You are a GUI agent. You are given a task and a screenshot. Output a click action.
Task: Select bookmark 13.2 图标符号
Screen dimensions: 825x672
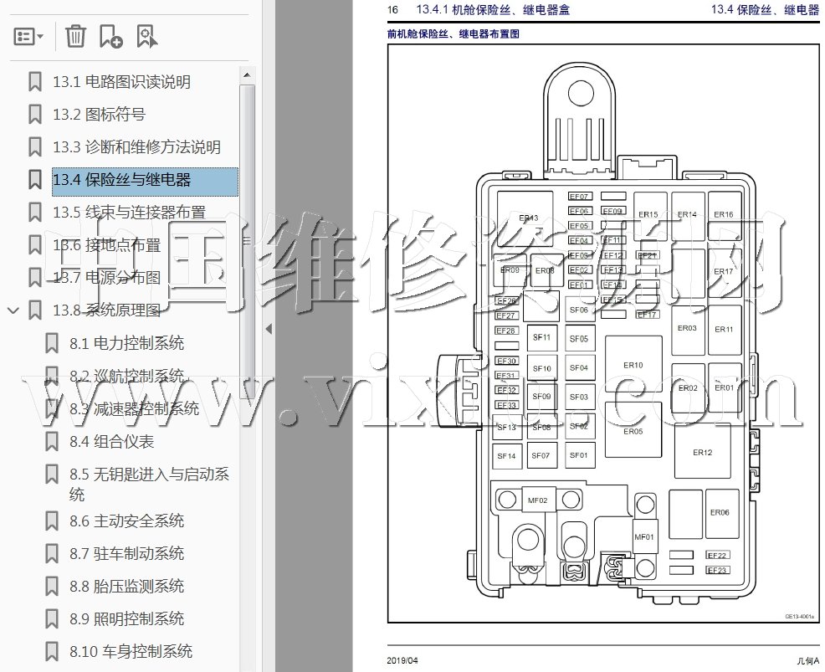pyautogui.click(x=99, y=115)
